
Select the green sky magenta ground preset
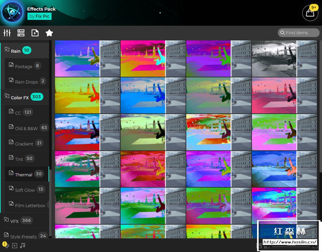pos(284,132)
